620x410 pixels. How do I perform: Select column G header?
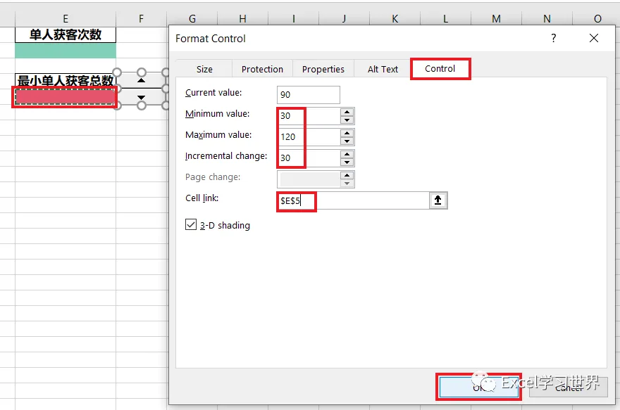(x=192, y=18)
